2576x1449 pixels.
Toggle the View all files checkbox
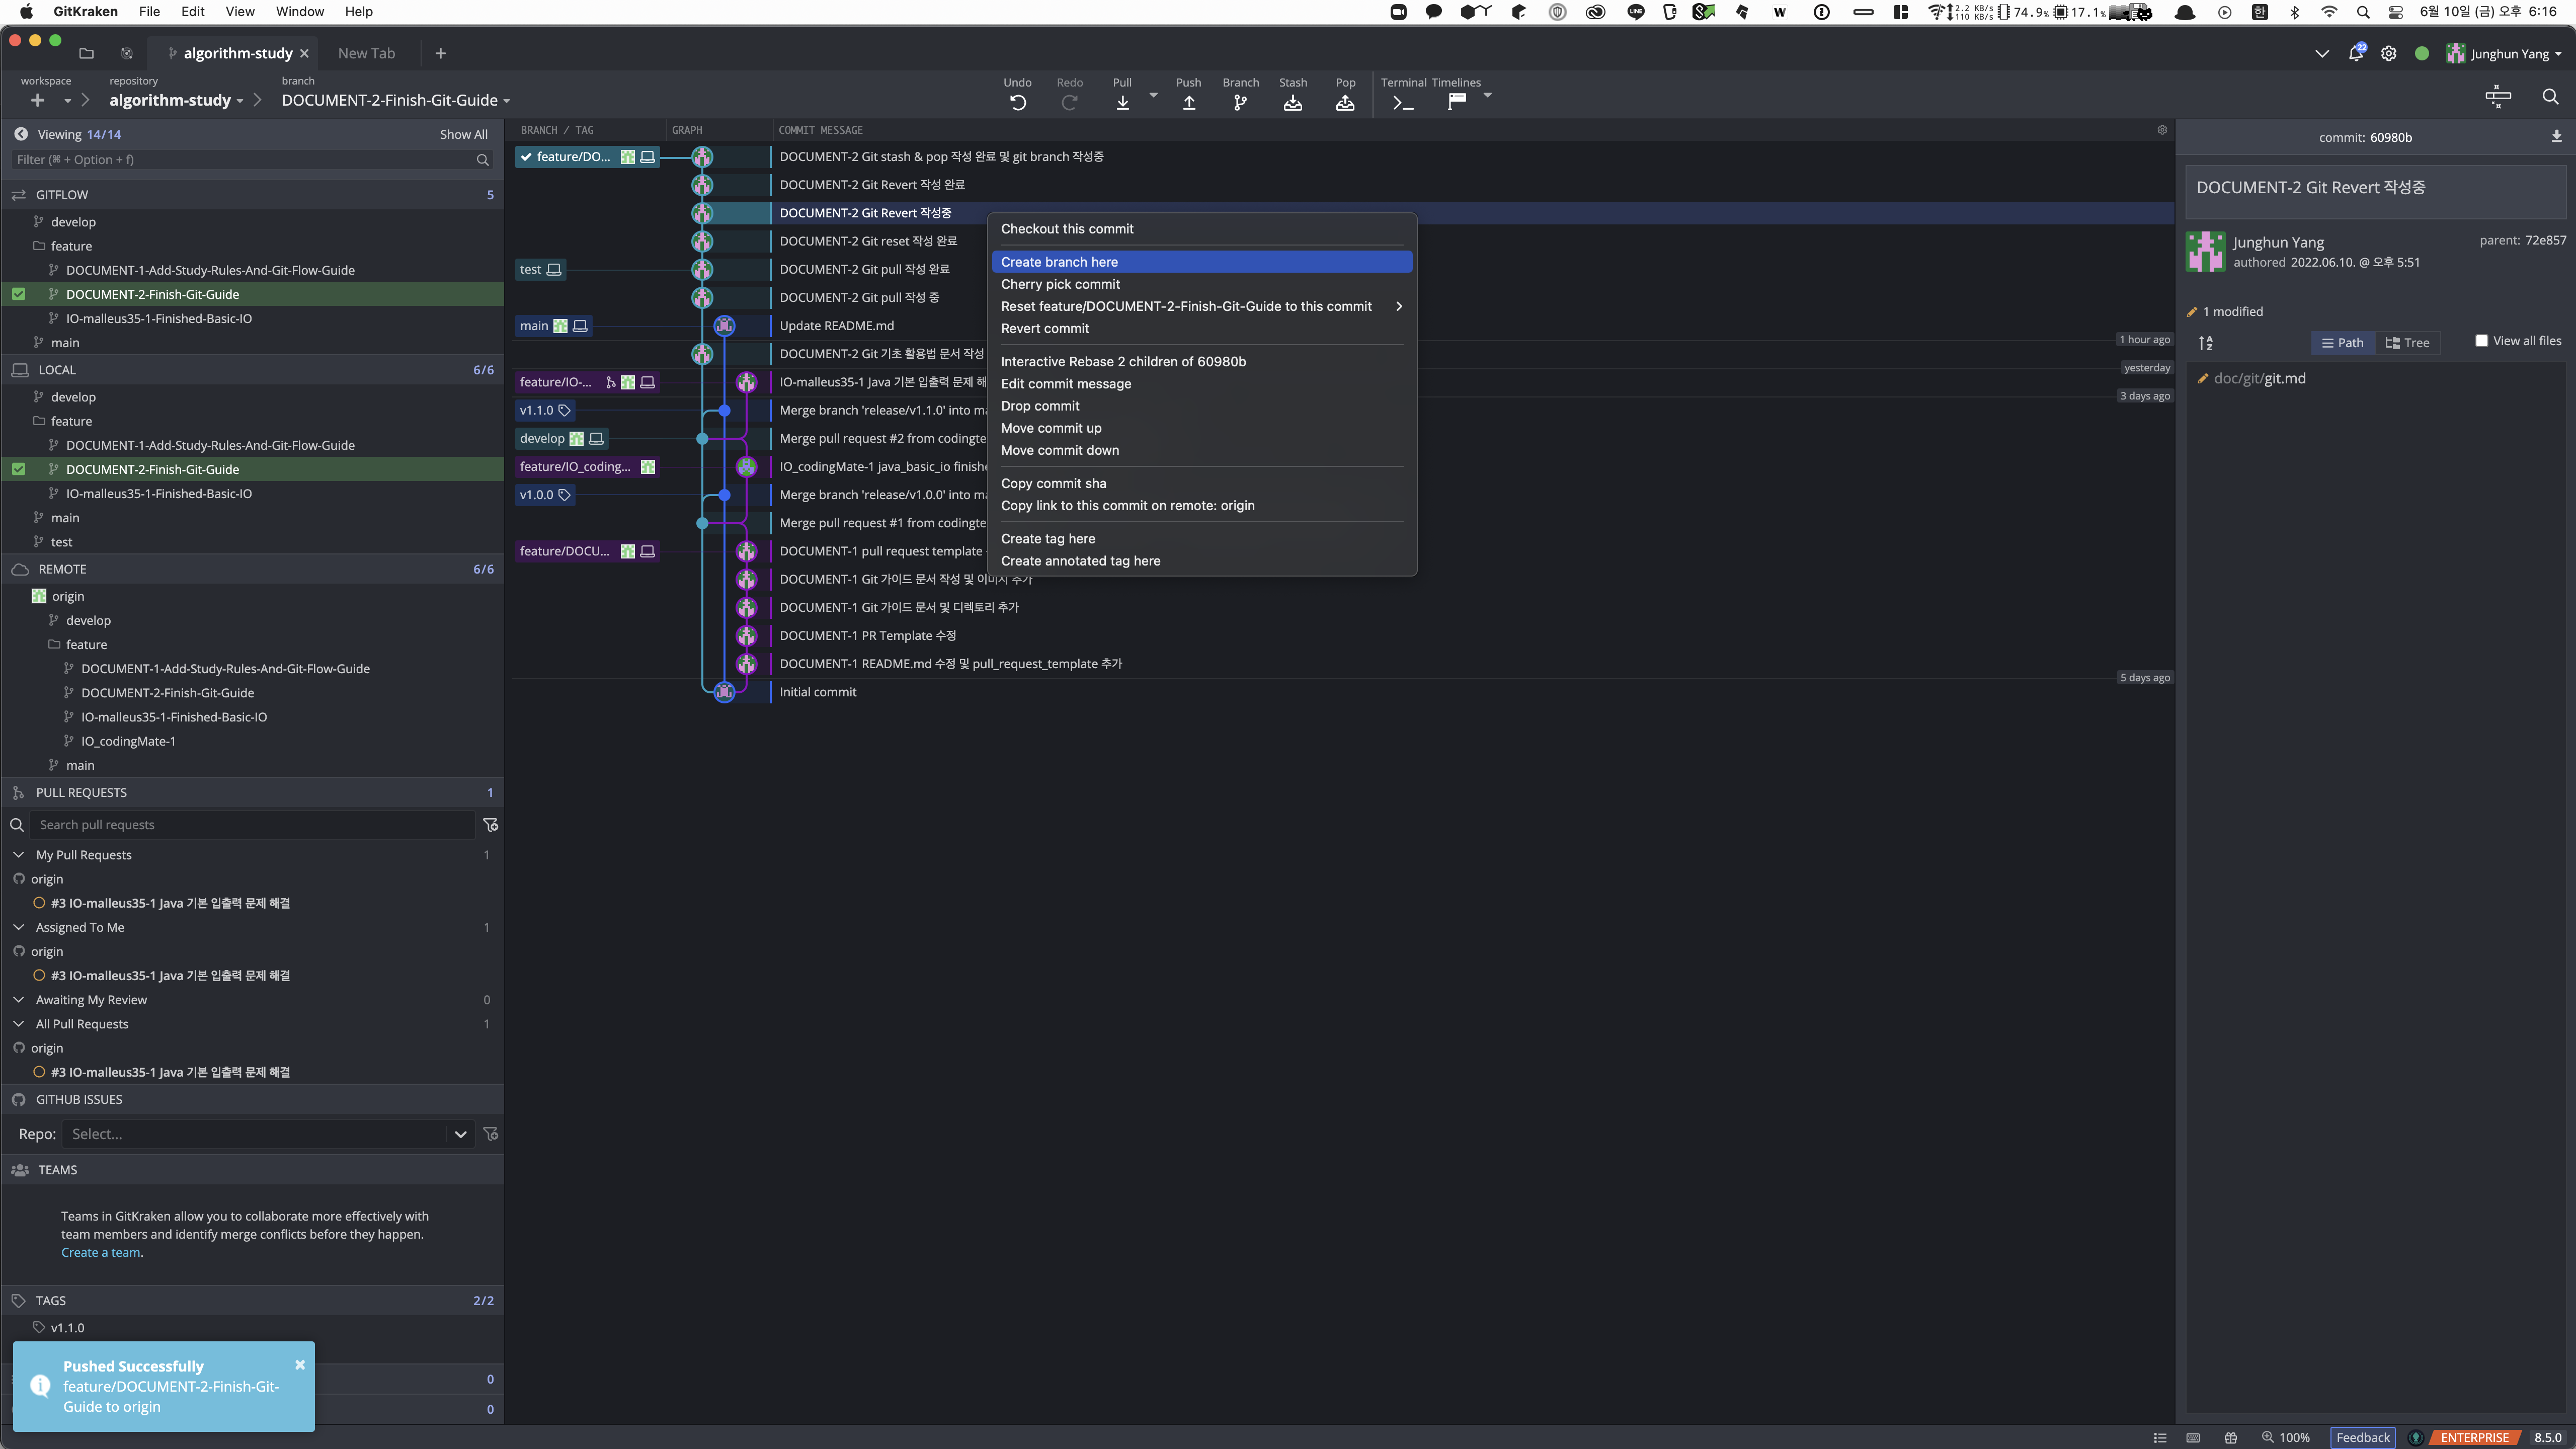[2481, 341]
